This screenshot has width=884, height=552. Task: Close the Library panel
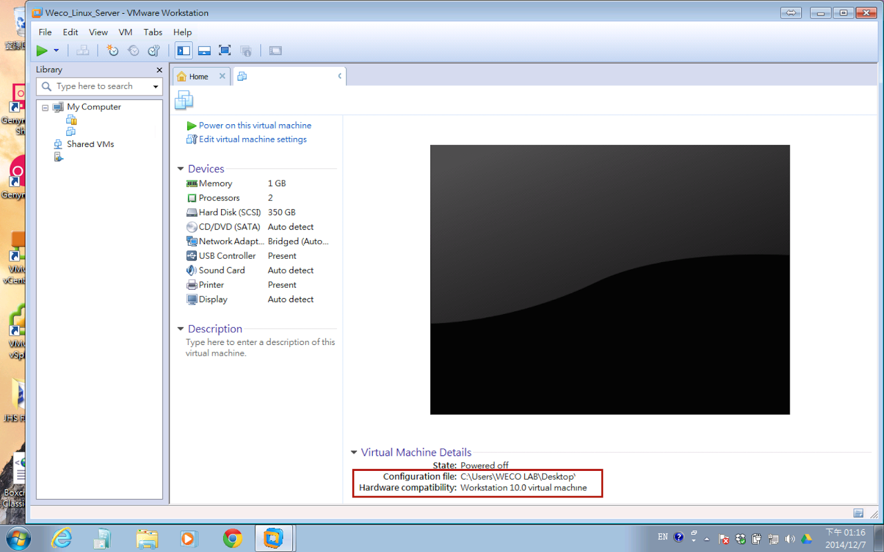point(159,70)
